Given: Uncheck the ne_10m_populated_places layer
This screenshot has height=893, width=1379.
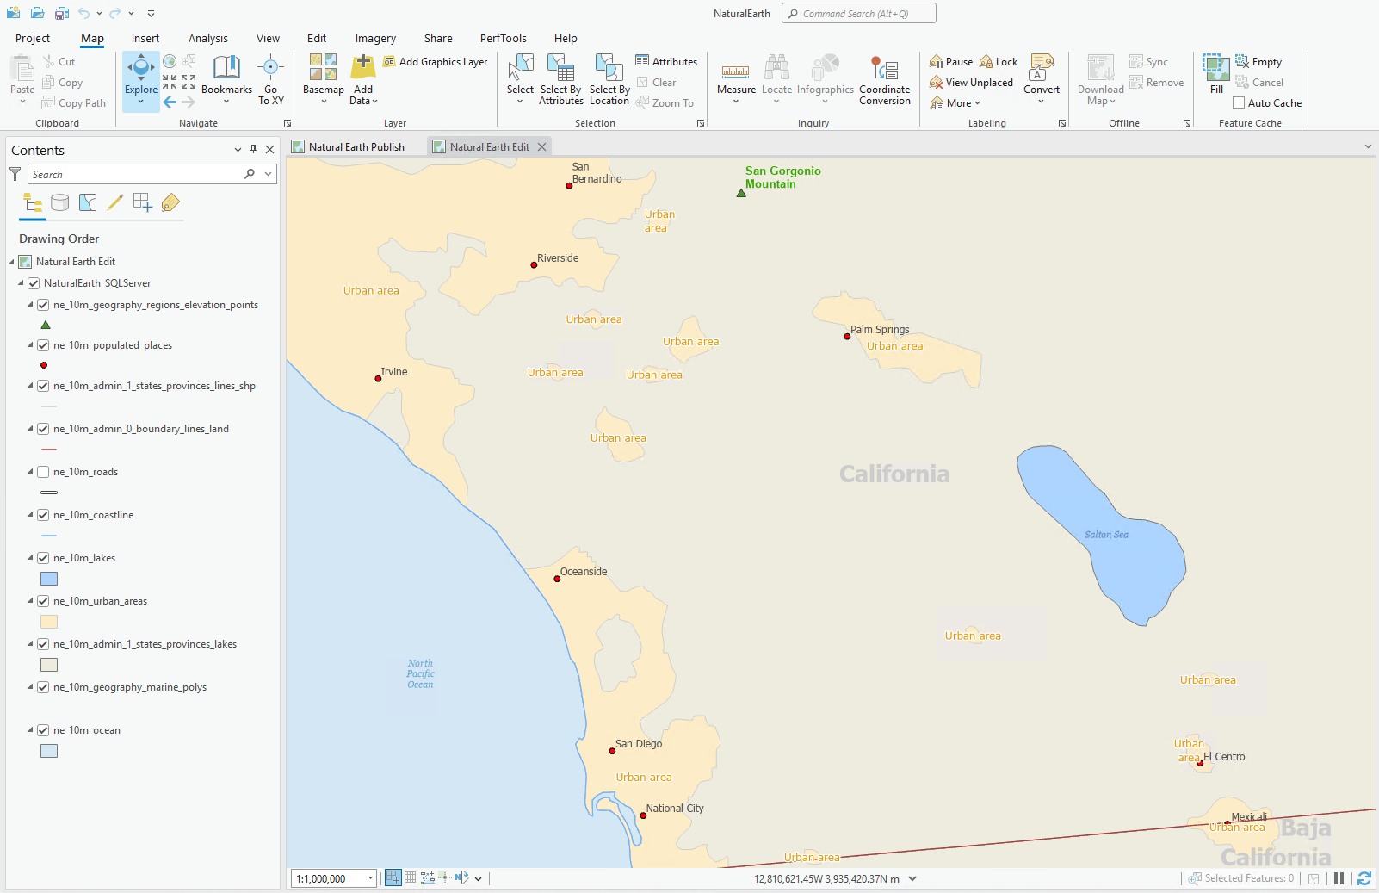Looking at the screenshot, I should (x=43, y=345).
